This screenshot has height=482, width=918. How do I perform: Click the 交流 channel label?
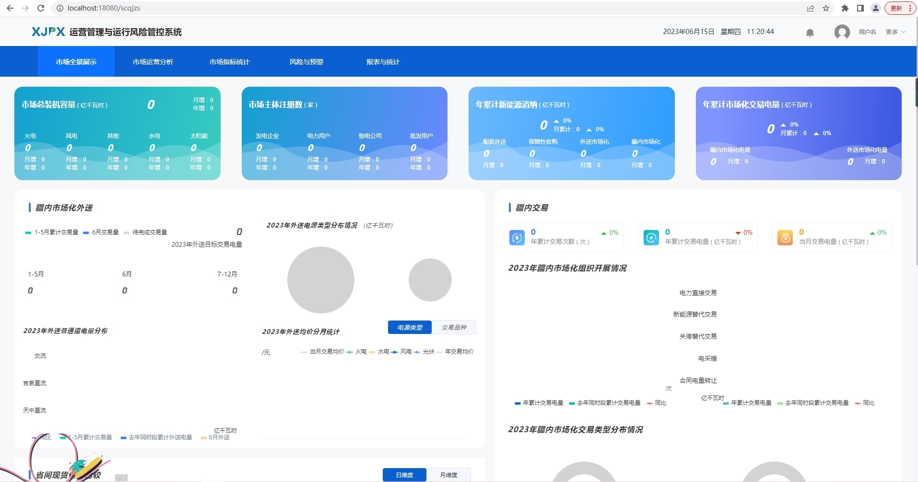coord(40,356)
